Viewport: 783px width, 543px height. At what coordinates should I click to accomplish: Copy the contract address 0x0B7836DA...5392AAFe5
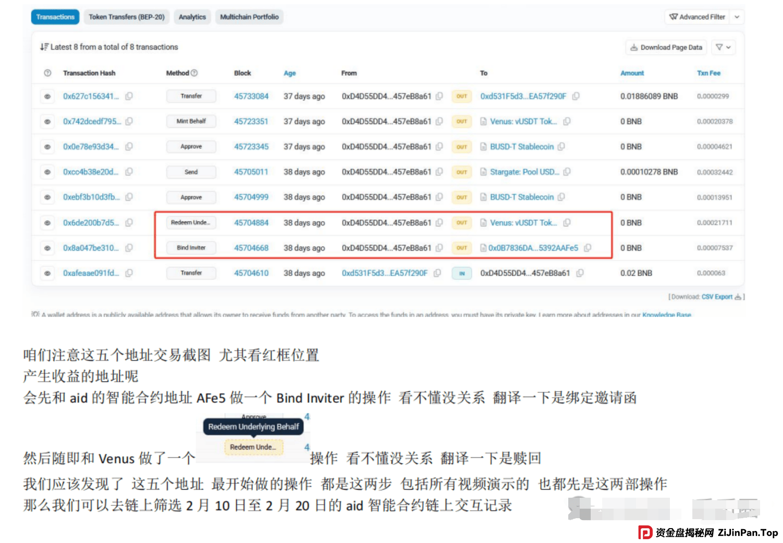point(587,248)
